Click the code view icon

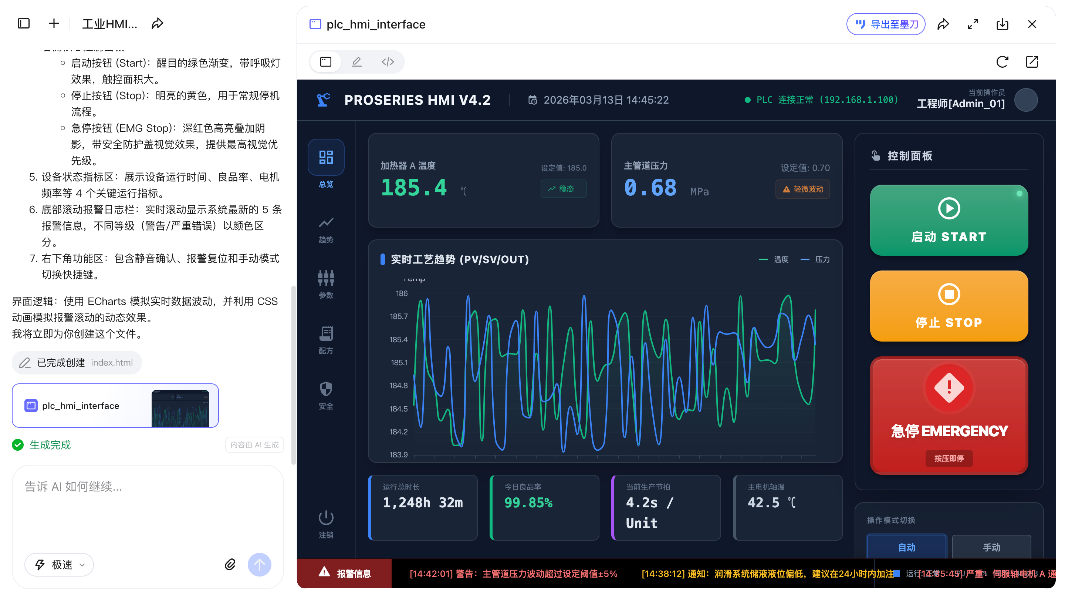(388, 62)
